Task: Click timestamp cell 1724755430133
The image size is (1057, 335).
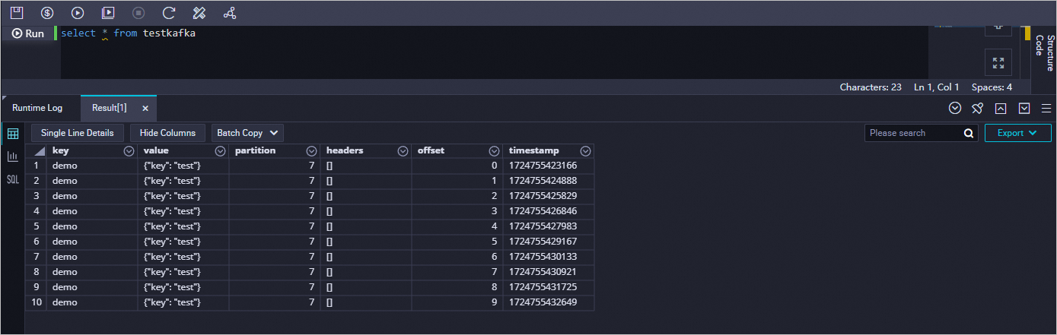Action: point(549,257)
